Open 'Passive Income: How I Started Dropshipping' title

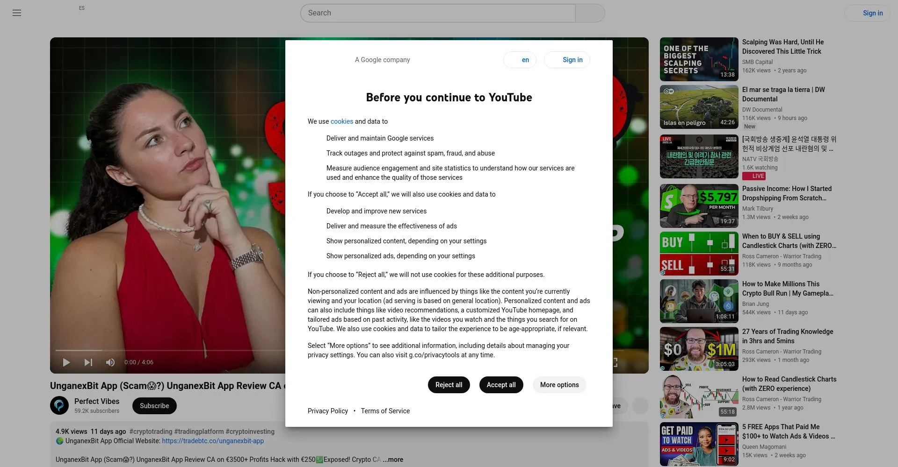point(787,193)
